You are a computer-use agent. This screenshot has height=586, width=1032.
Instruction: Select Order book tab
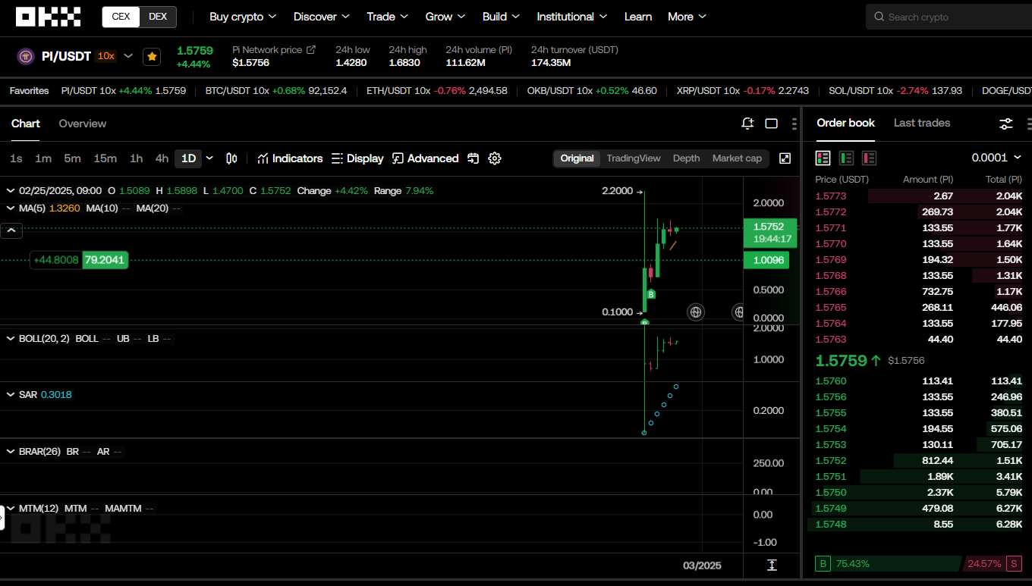(x=845, y=123)
